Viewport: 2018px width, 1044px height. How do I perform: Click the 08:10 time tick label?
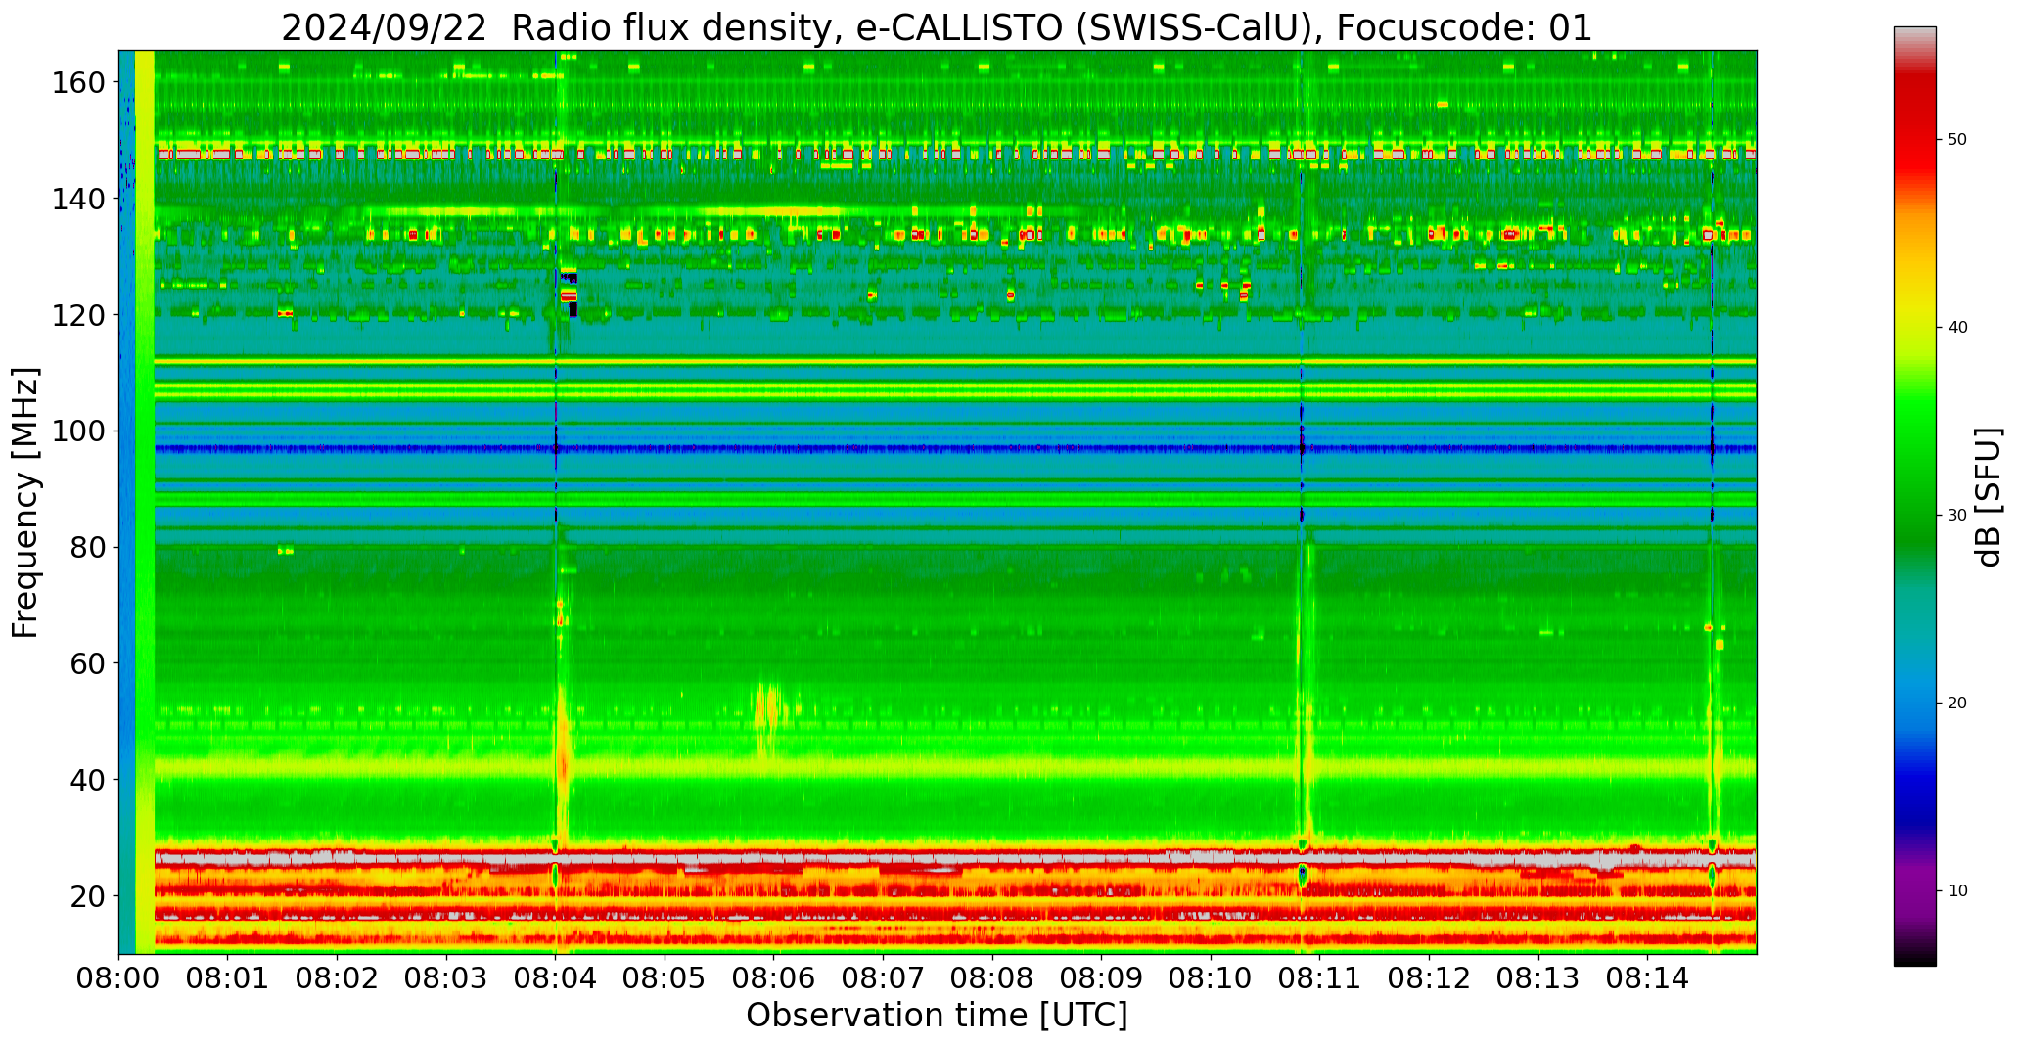1211,977
